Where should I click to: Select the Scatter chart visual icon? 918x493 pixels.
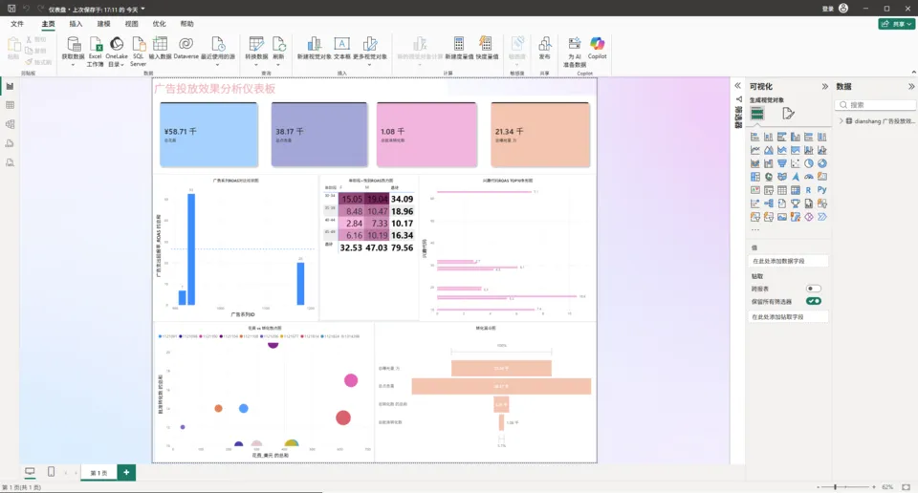(795, 163)
